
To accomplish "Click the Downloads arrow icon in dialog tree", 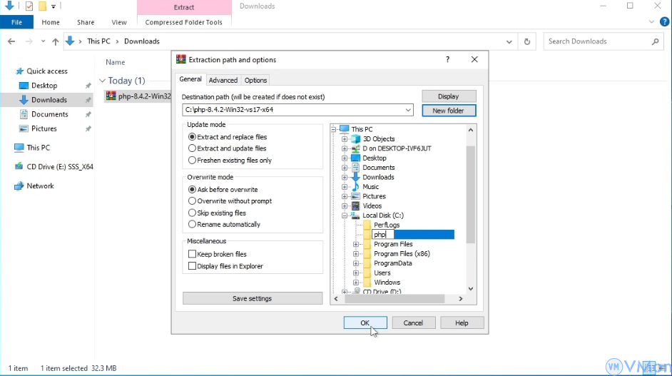I will tap(356, 177).
